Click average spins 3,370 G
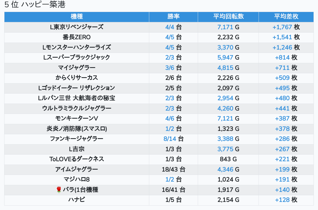Screen dimensions: 318x210 tap(228, 47)
